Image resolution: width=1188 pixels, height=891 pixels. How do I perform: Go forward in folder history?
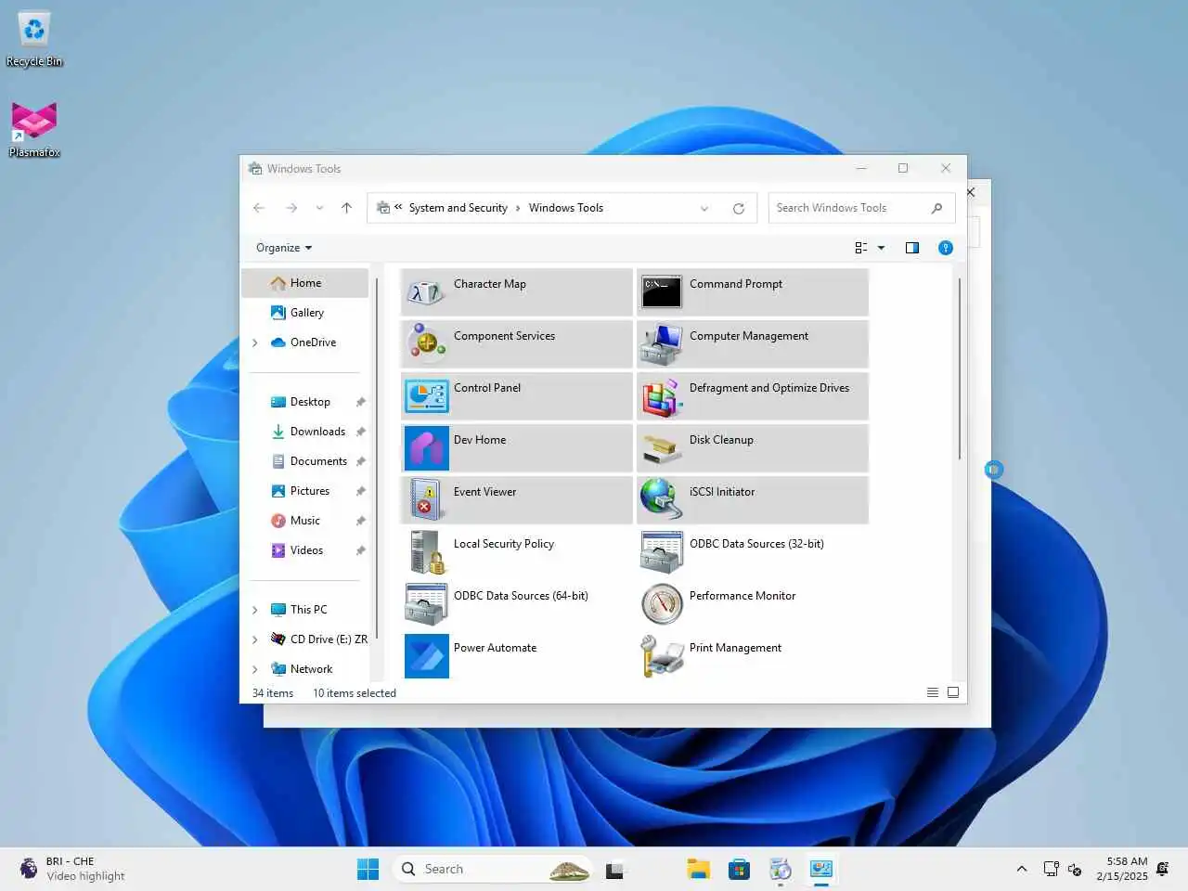pyautogui.click(x=291, y=208)
